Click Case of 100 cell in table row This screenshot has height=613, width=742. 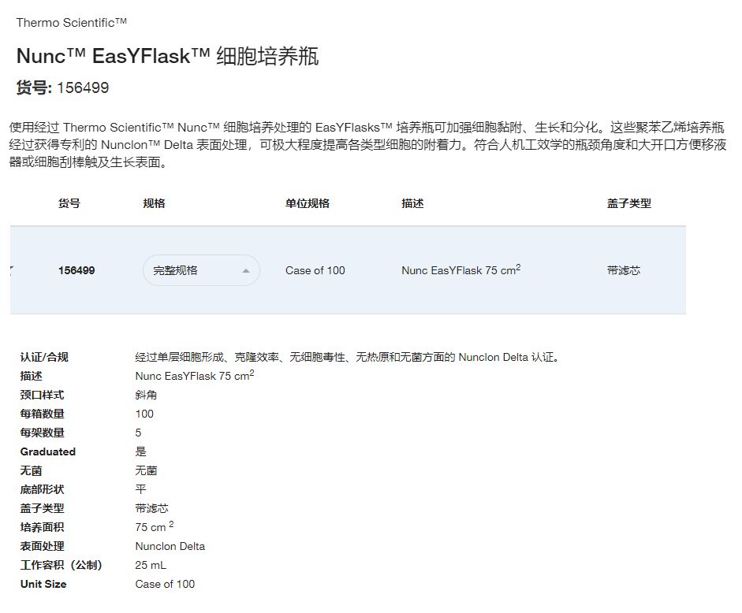point(315,270)
